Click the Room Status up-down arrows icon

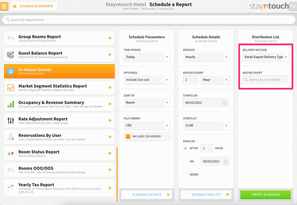(x=11, y=154)
